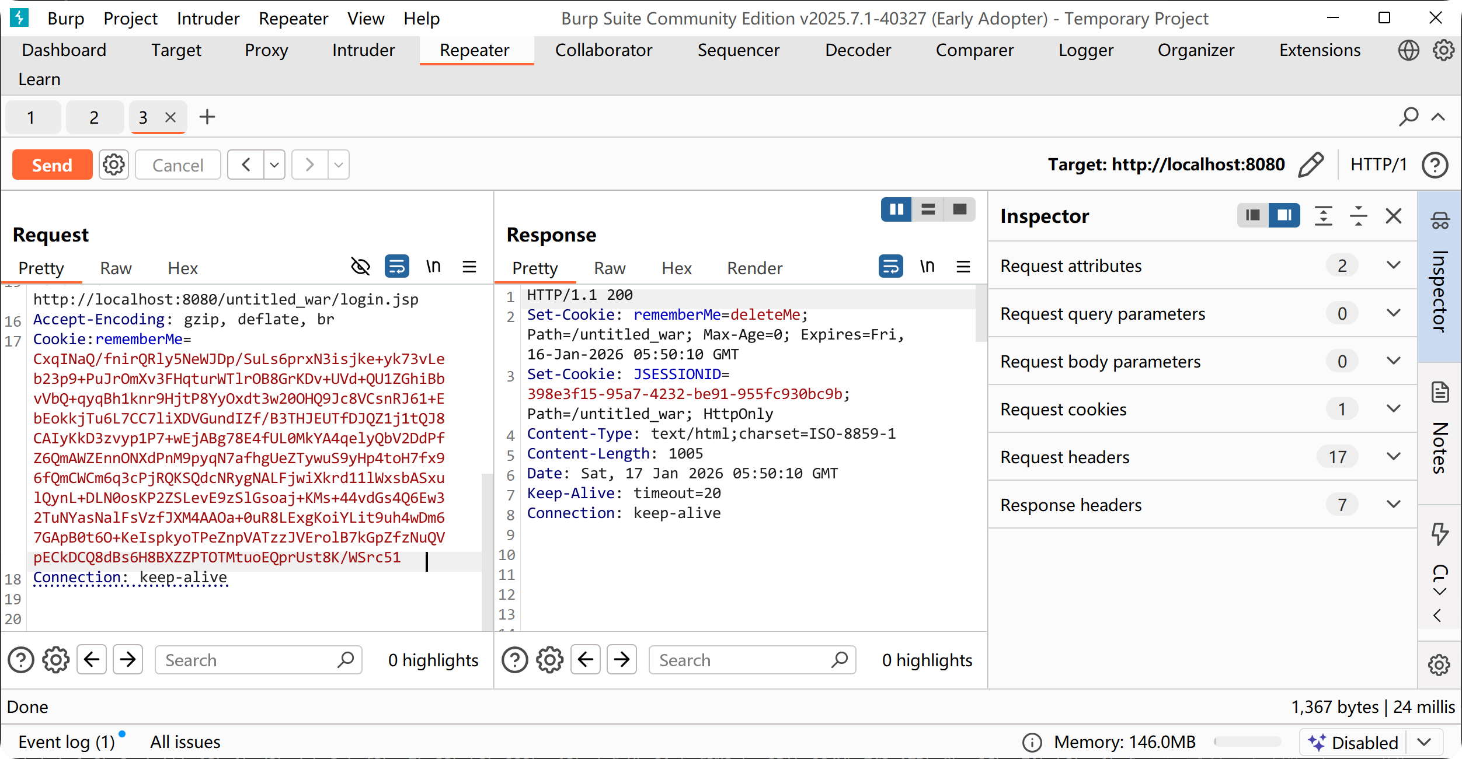Open the custom actions lightning side panel
Viewport: 1462px width, 759px height.
(1440, 533)
